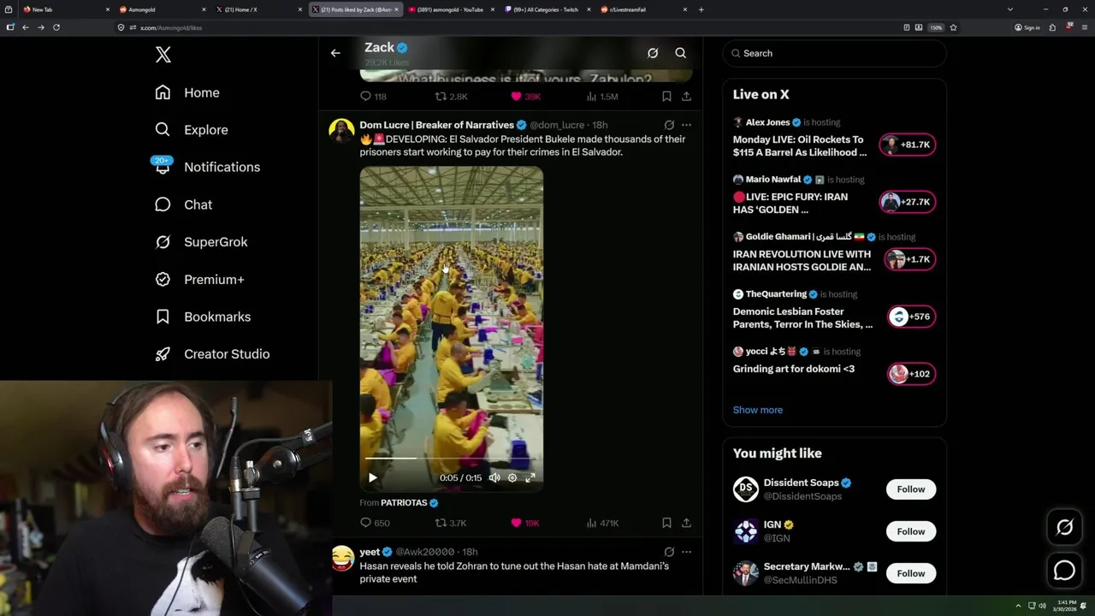Enter fullscreen on the video
This screenshot has height=616, width=1095.
(530, 478)
